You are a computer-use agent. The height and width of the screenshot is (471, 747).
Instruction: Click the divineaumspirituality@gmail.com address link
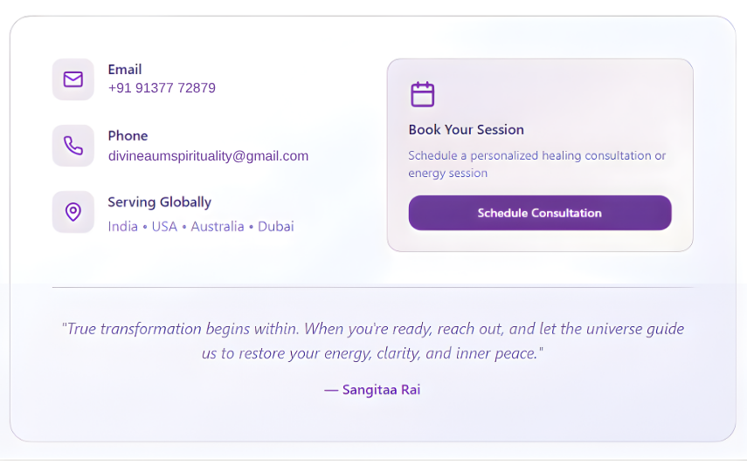click(x=208, y=156)
